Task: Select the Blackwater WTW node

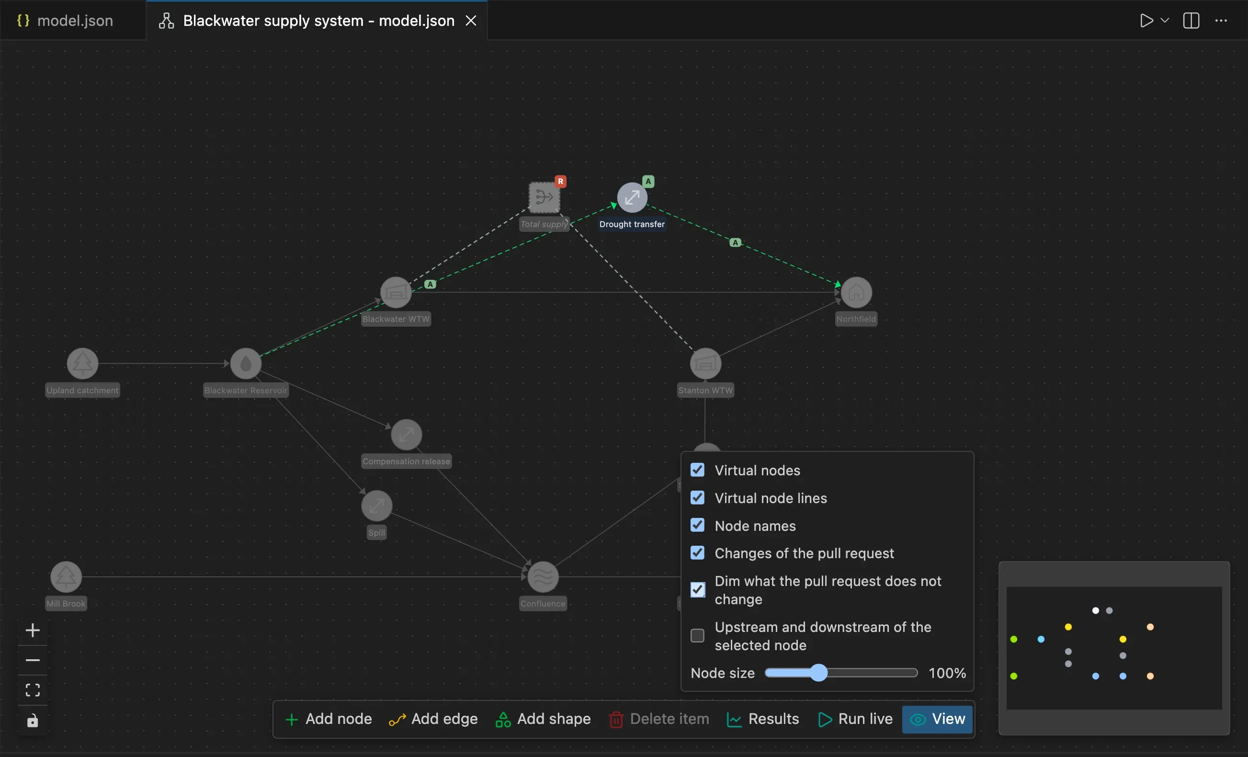Action: (396, 292)
